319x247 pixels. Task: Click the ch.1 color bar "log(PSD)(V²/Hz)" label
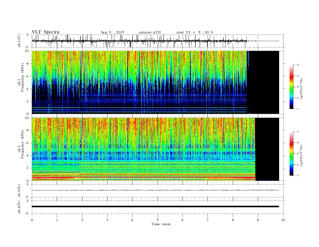[301, 88]
